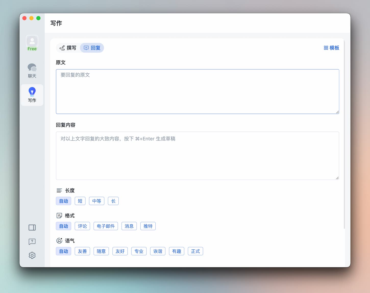Screen dimensions: 370x293
Task: Click the 写作 page title
Action: [x=56, y=23]
